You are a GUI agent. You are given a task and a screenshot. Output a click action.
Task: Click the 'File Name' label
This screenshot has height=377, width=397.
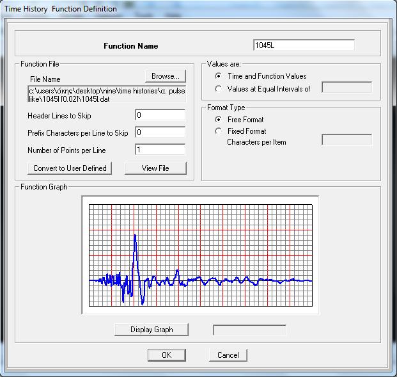coord(45,79)
